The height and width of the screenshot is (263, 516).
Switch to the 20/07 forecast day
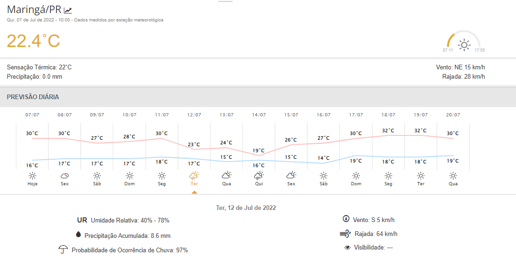coord(453,115)
